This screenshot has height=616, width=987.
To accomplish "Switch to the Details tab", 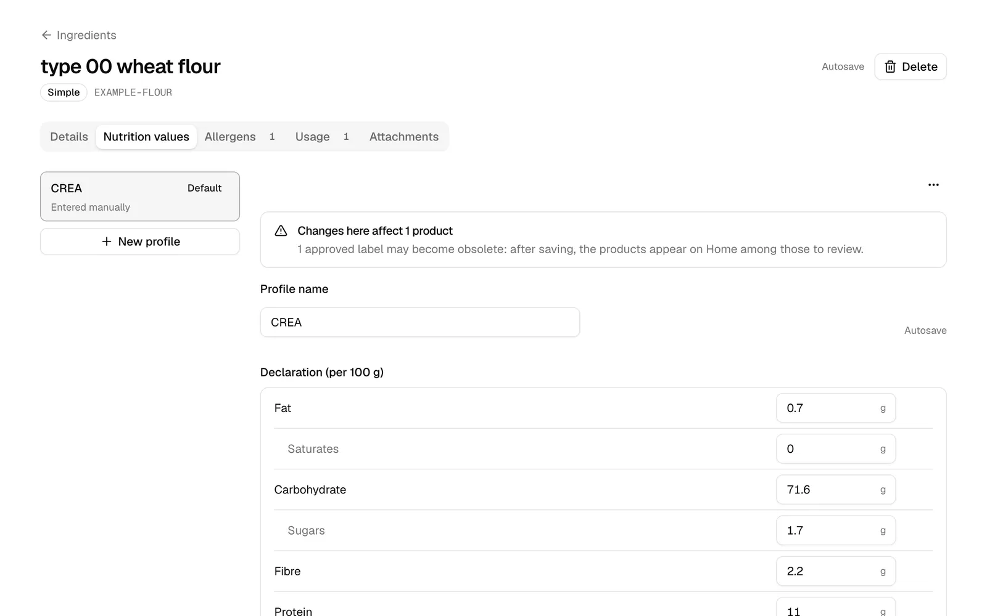I will tap(69, 137).
